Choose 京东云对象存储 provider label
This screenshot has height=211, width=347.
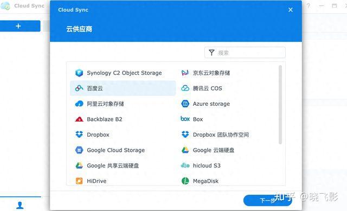pyautogui.click(x=211, y=73)
